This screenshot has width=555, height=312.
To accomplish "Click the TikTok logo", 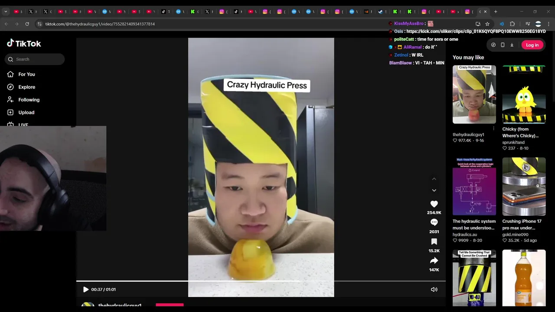I will [x=24, y=43].
